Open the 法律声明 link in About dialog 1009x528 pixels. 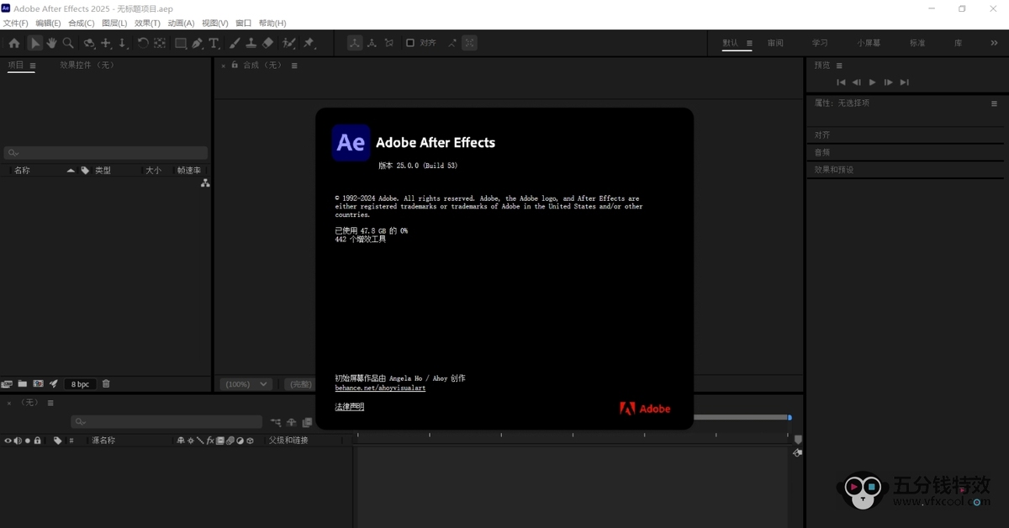350,407
